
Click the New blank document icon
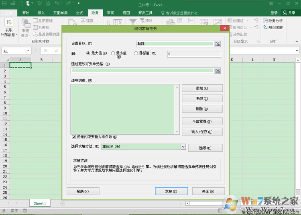tap(21, 3)
